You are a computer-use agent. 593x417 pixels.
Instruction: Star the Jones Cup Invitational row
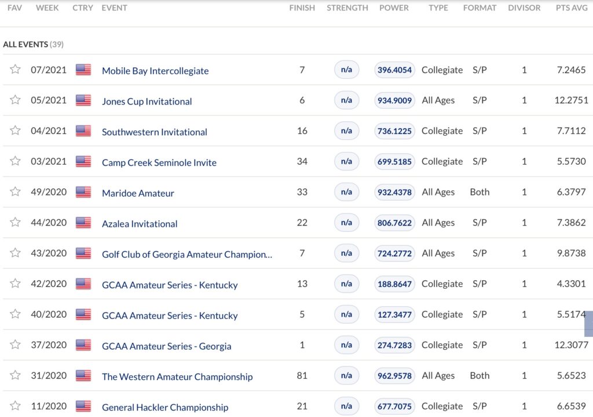pyautogui.click(x=15, y=100)
